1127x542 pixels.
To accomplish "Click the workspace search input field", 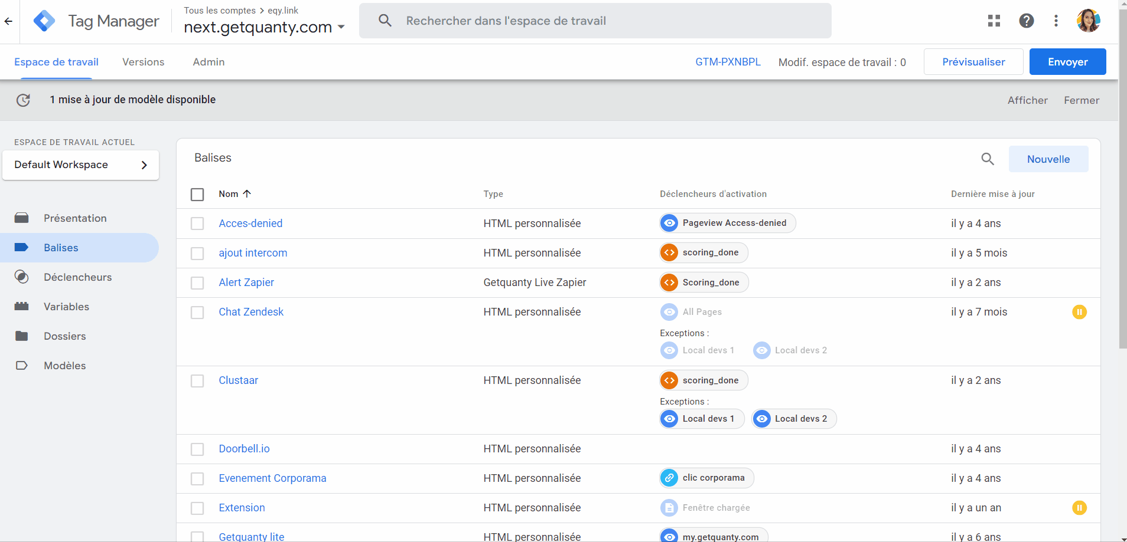I will (x=595, y=21).
